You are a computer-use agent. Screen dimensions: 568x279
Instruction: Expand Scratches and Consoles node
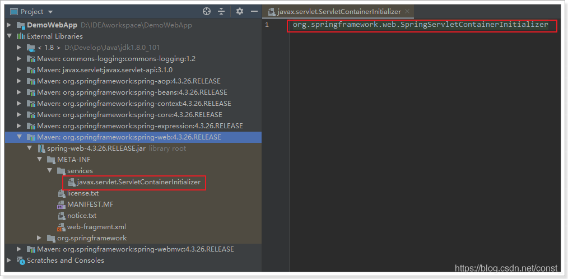(x=9, y=261)
